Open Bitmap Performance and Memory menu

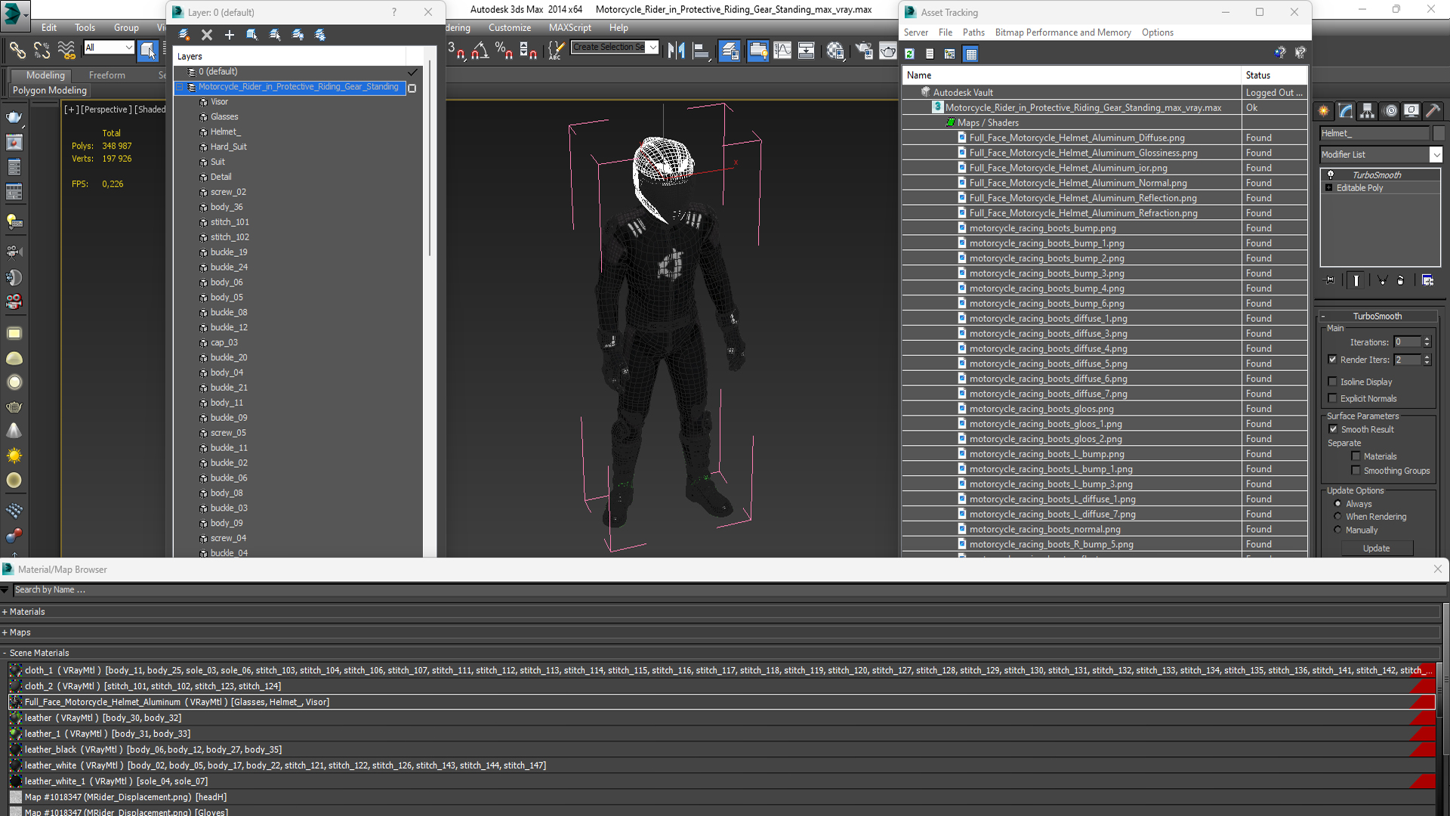click(x=1062, y=32)
